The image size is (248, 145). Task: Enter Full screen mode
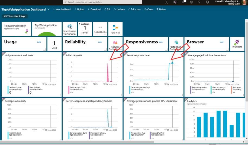click(135, 9)
